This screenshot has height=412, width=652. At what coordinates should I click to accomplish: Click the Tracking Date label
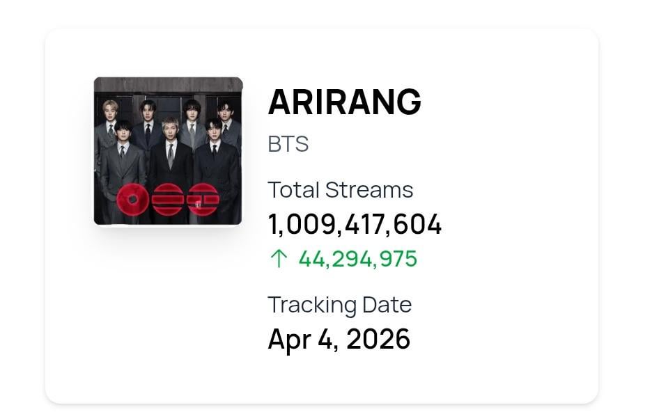point(339,305)
